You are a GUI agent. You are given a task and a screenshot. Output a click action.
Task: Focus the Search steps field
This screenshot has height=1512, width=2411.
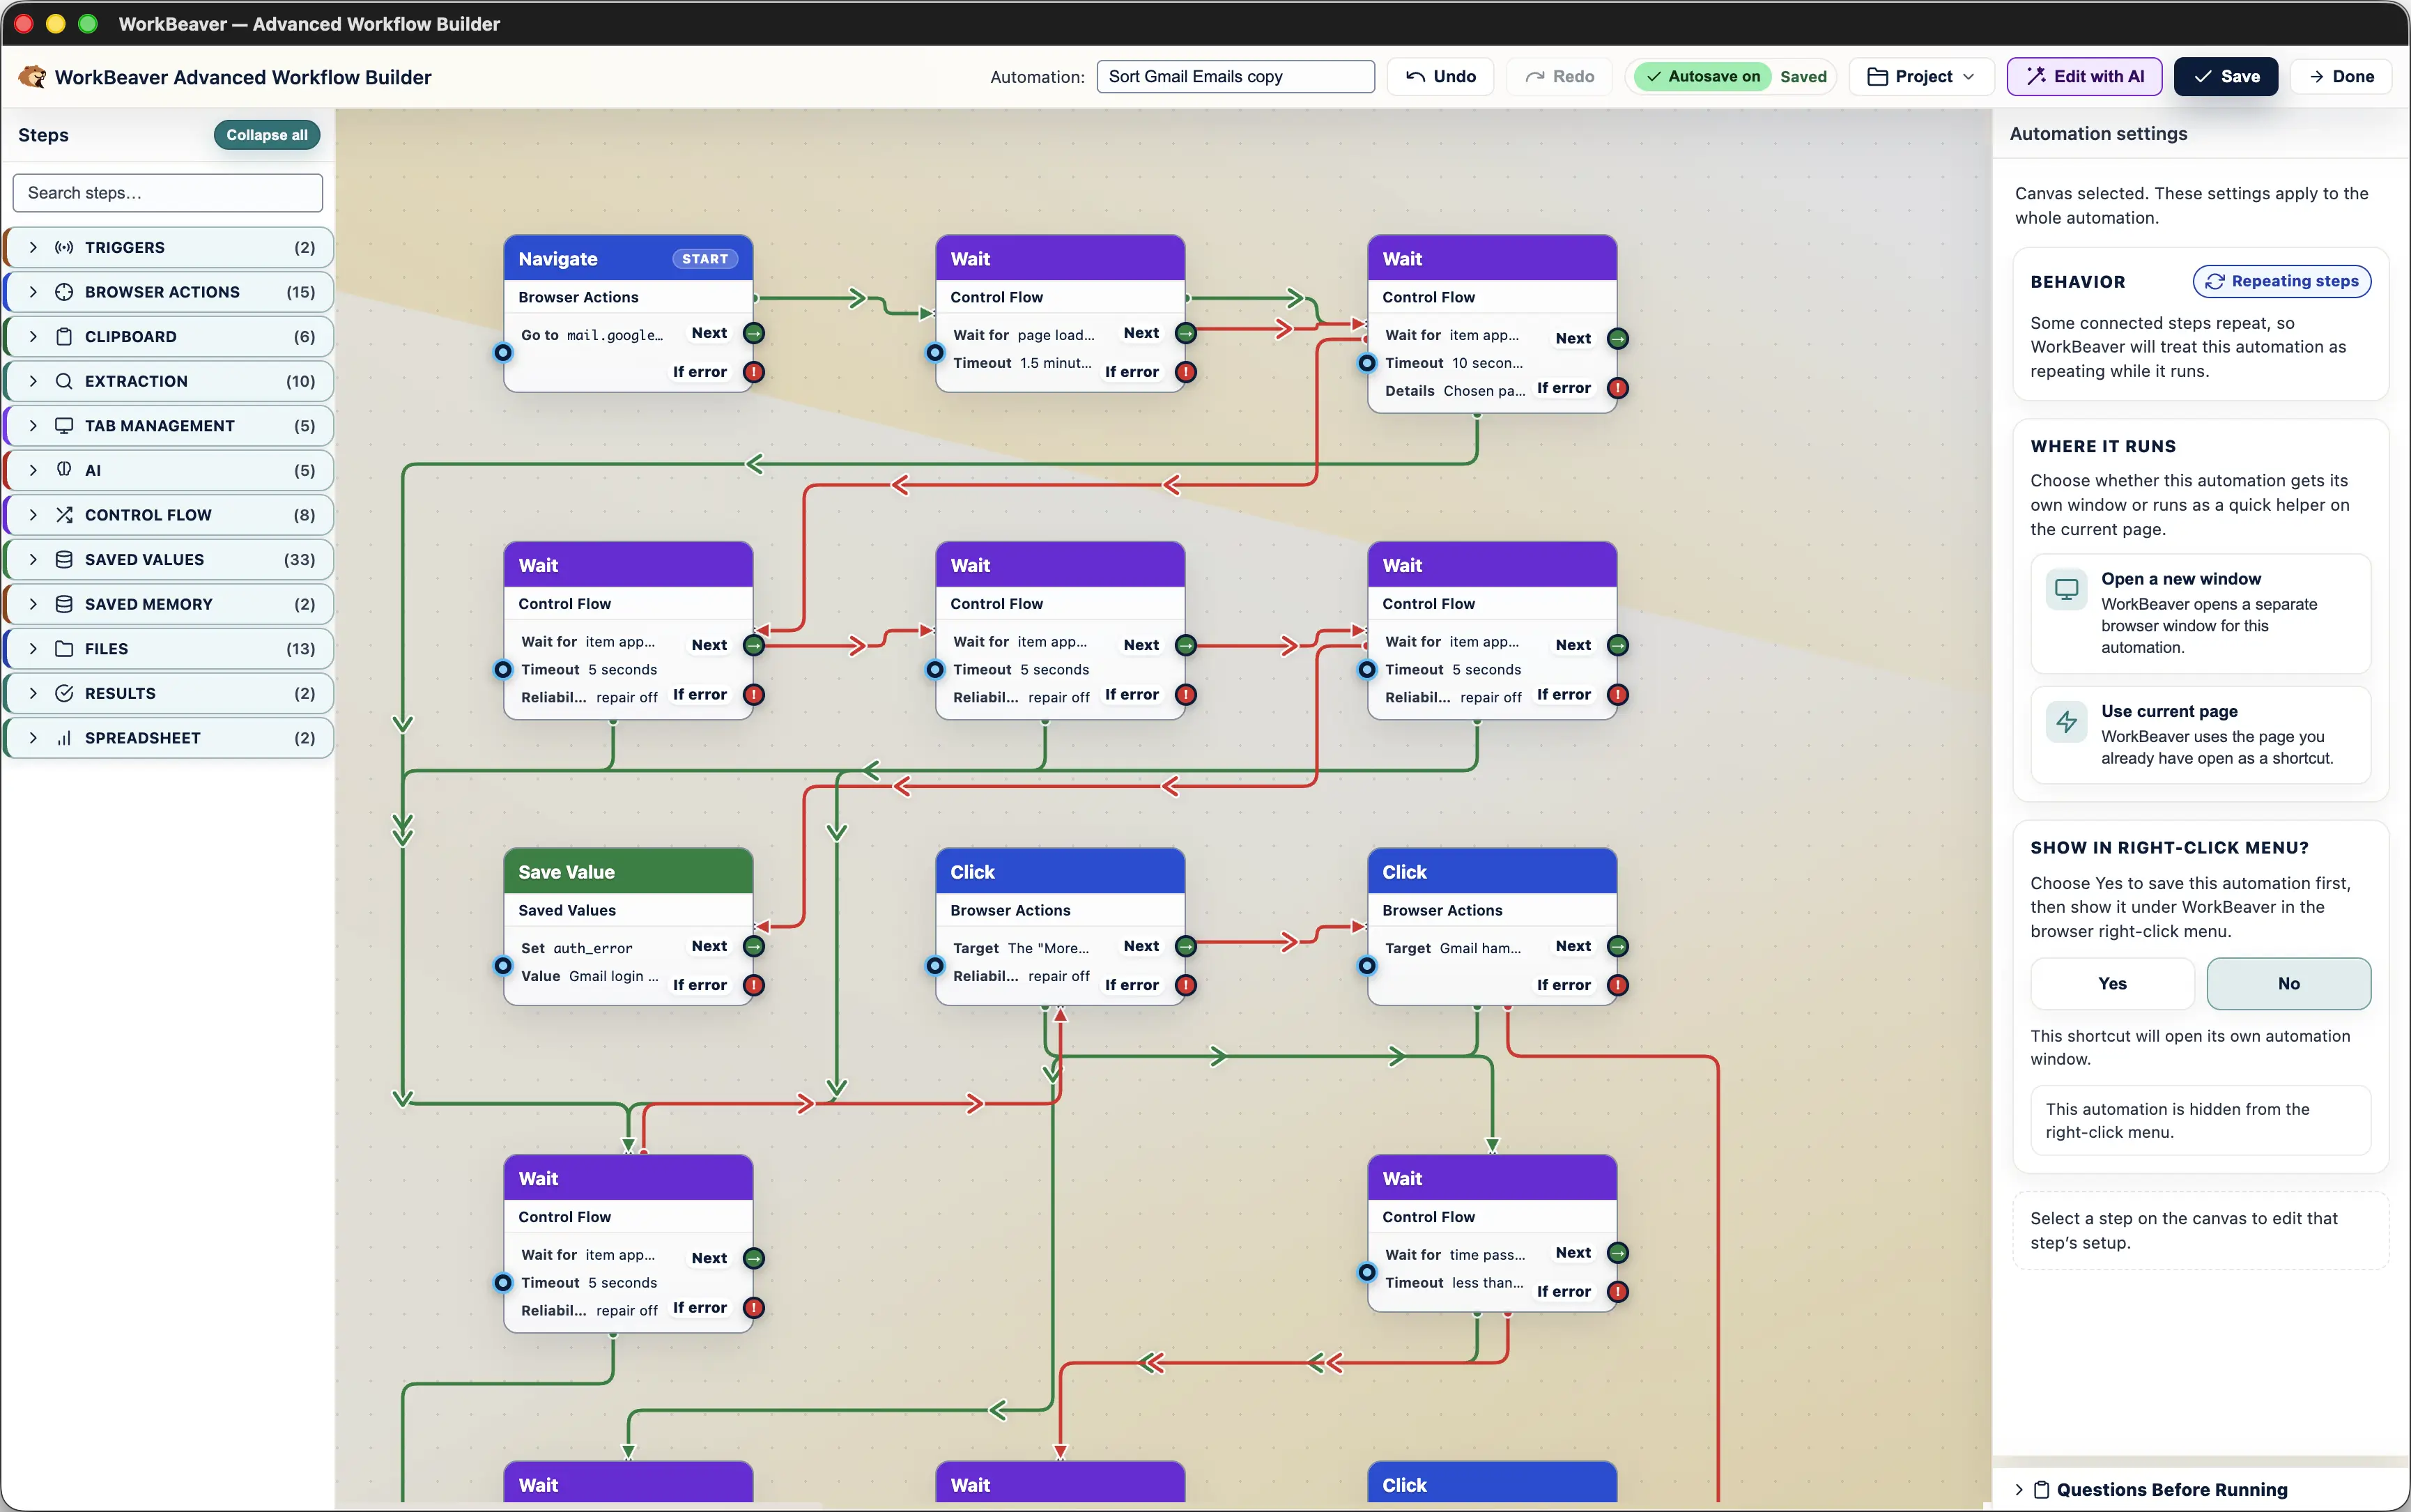[x=168, y=193]
